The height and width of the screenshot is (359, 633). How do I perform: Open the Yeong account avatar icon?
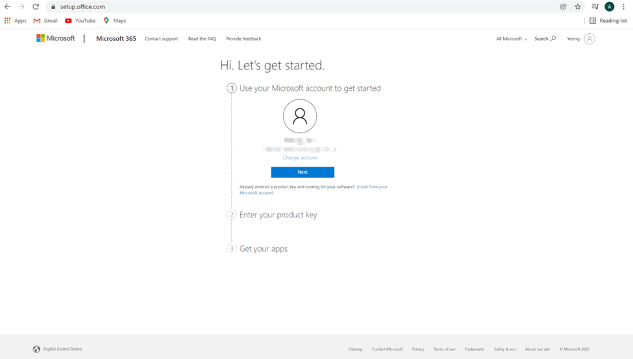(590, 39)
